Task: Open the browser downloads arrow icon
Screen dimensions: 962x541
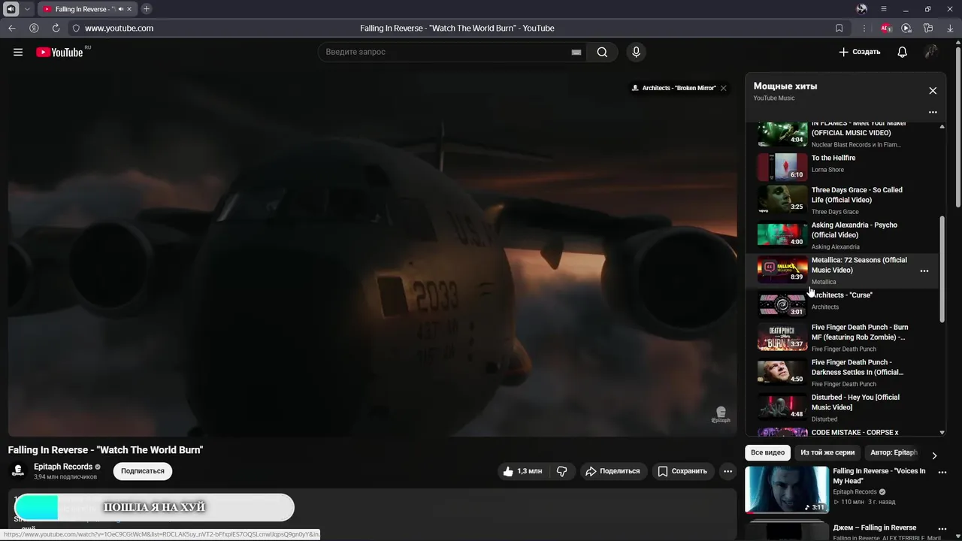Action: point(950,28)
